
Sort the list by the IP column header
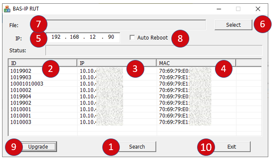click(117, 63)
